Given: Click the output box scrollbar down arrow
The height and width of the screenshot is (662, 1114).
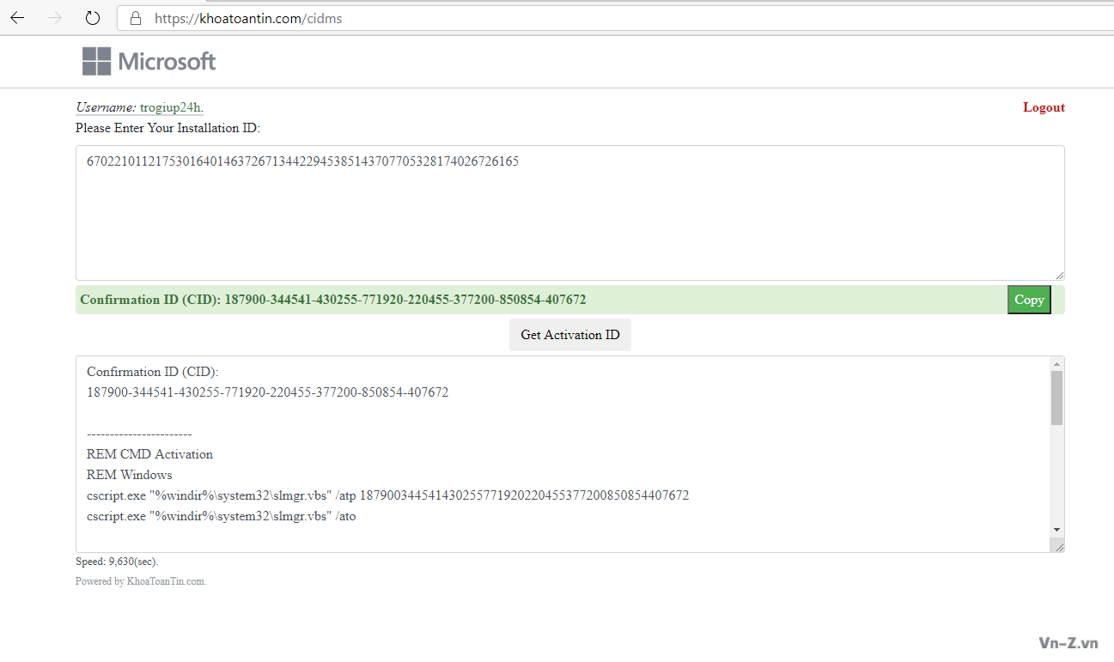Looking at the screenshot, I should [x=1056, y=530].
